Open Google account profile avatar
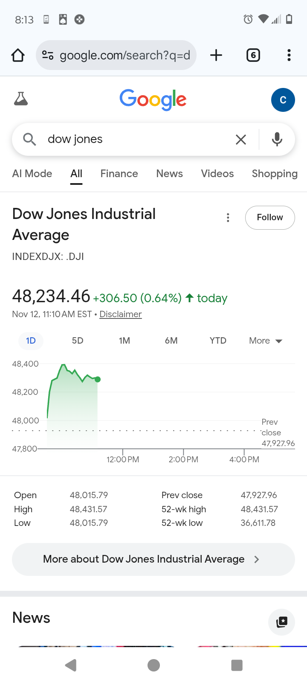This screenshot has height=683, width=307. (x=283, y=100)
